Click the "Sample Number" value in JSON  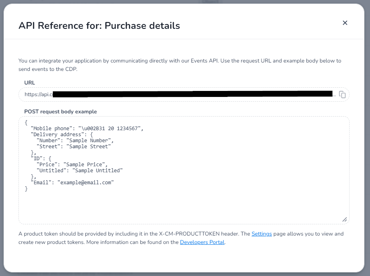[89, 140]
